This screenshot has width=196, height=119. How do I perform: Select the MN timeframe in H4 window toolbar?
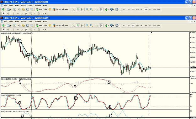[159, 9]
